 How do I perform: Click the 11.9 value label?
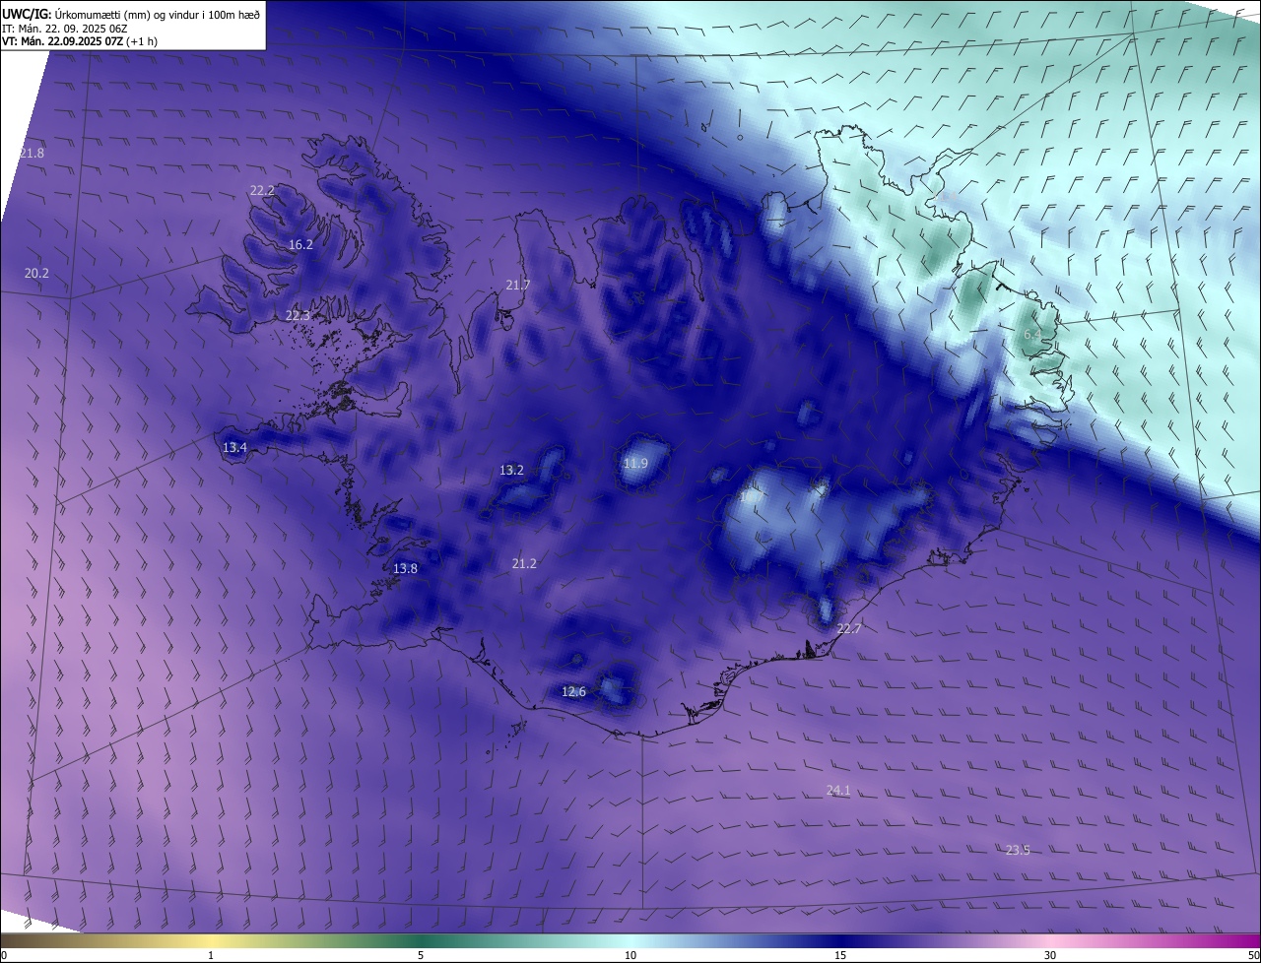click(x=636, y=464)
